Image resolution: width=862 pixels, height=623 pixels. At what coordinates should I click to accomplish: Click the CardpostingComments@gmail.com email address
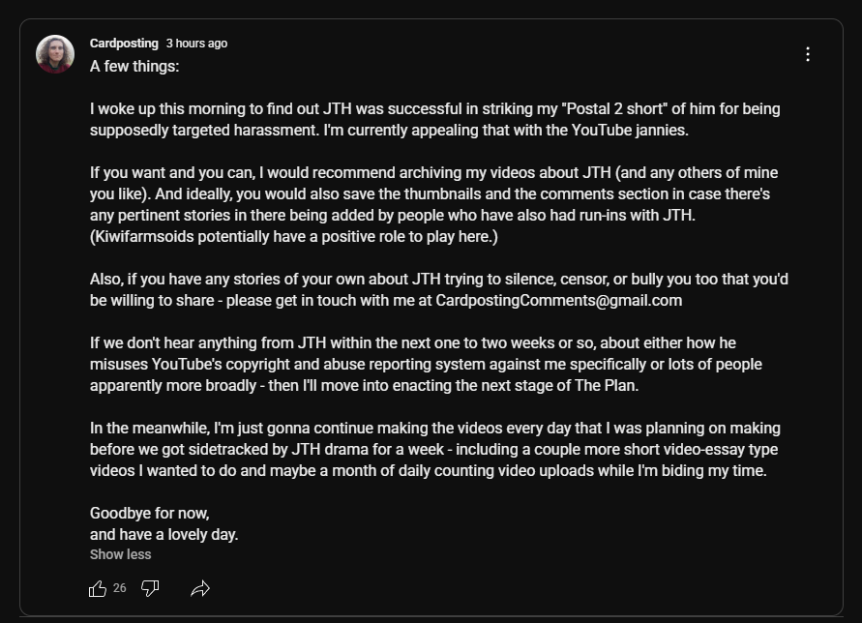[x=558, y=300]
